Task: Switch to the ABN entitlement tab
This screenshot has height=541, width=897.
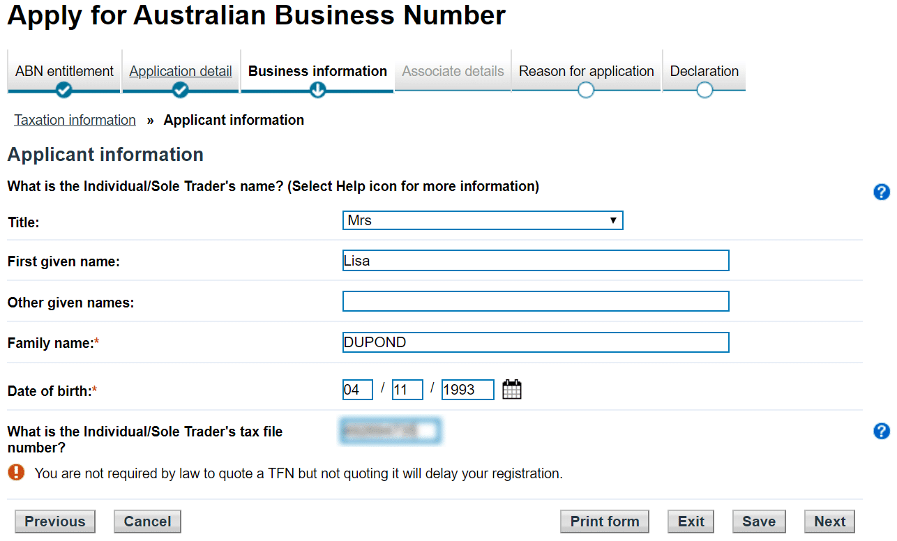Action: point(64,71)
